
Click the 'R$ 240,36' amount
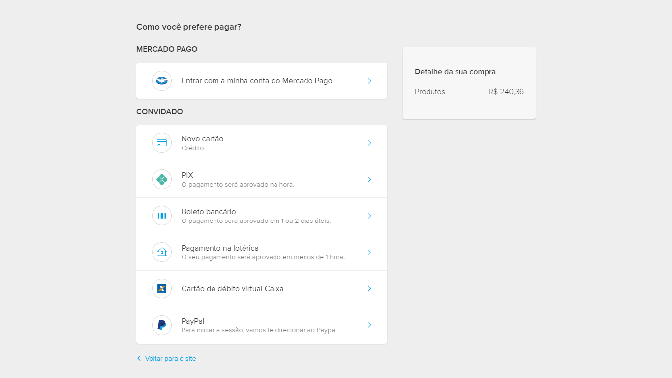click(x=506, y=92)
